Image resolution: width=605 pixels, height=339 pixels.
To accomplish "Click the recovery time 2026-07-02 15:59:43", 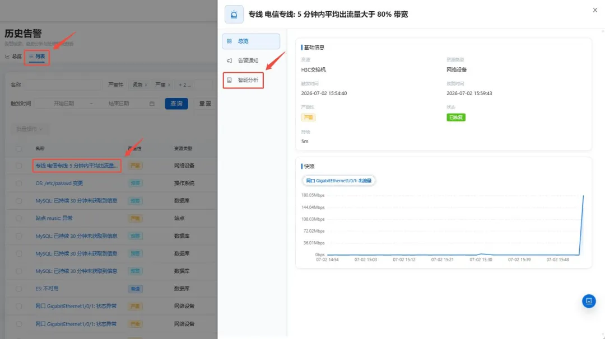I will 469,93.
